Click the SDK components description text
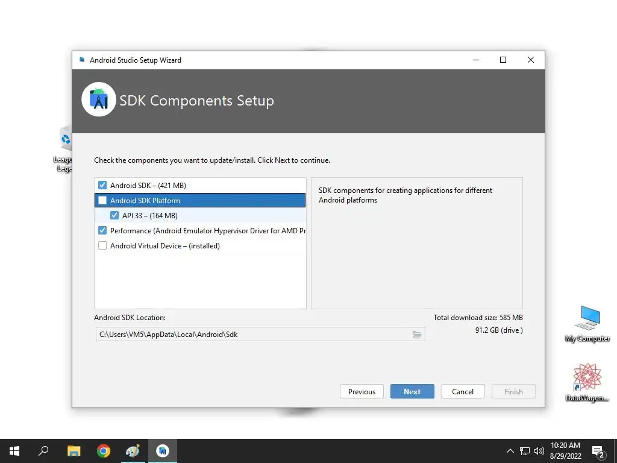The width and height of the screenshot is (617, 463). pyautogui.click(x=406, y=195)
